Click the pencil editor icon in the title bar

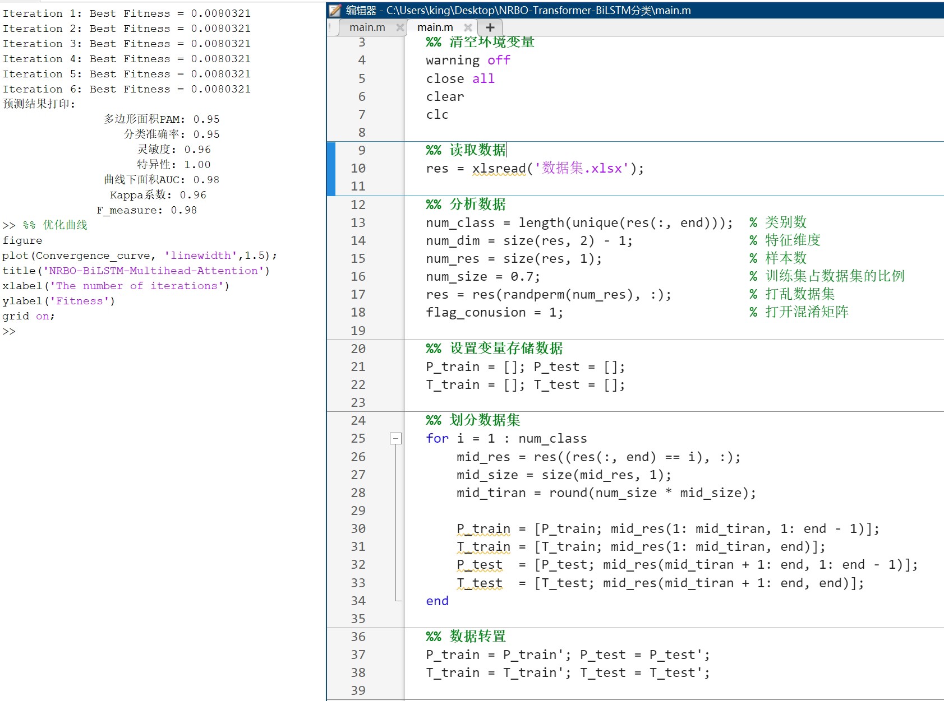[335, 10]
